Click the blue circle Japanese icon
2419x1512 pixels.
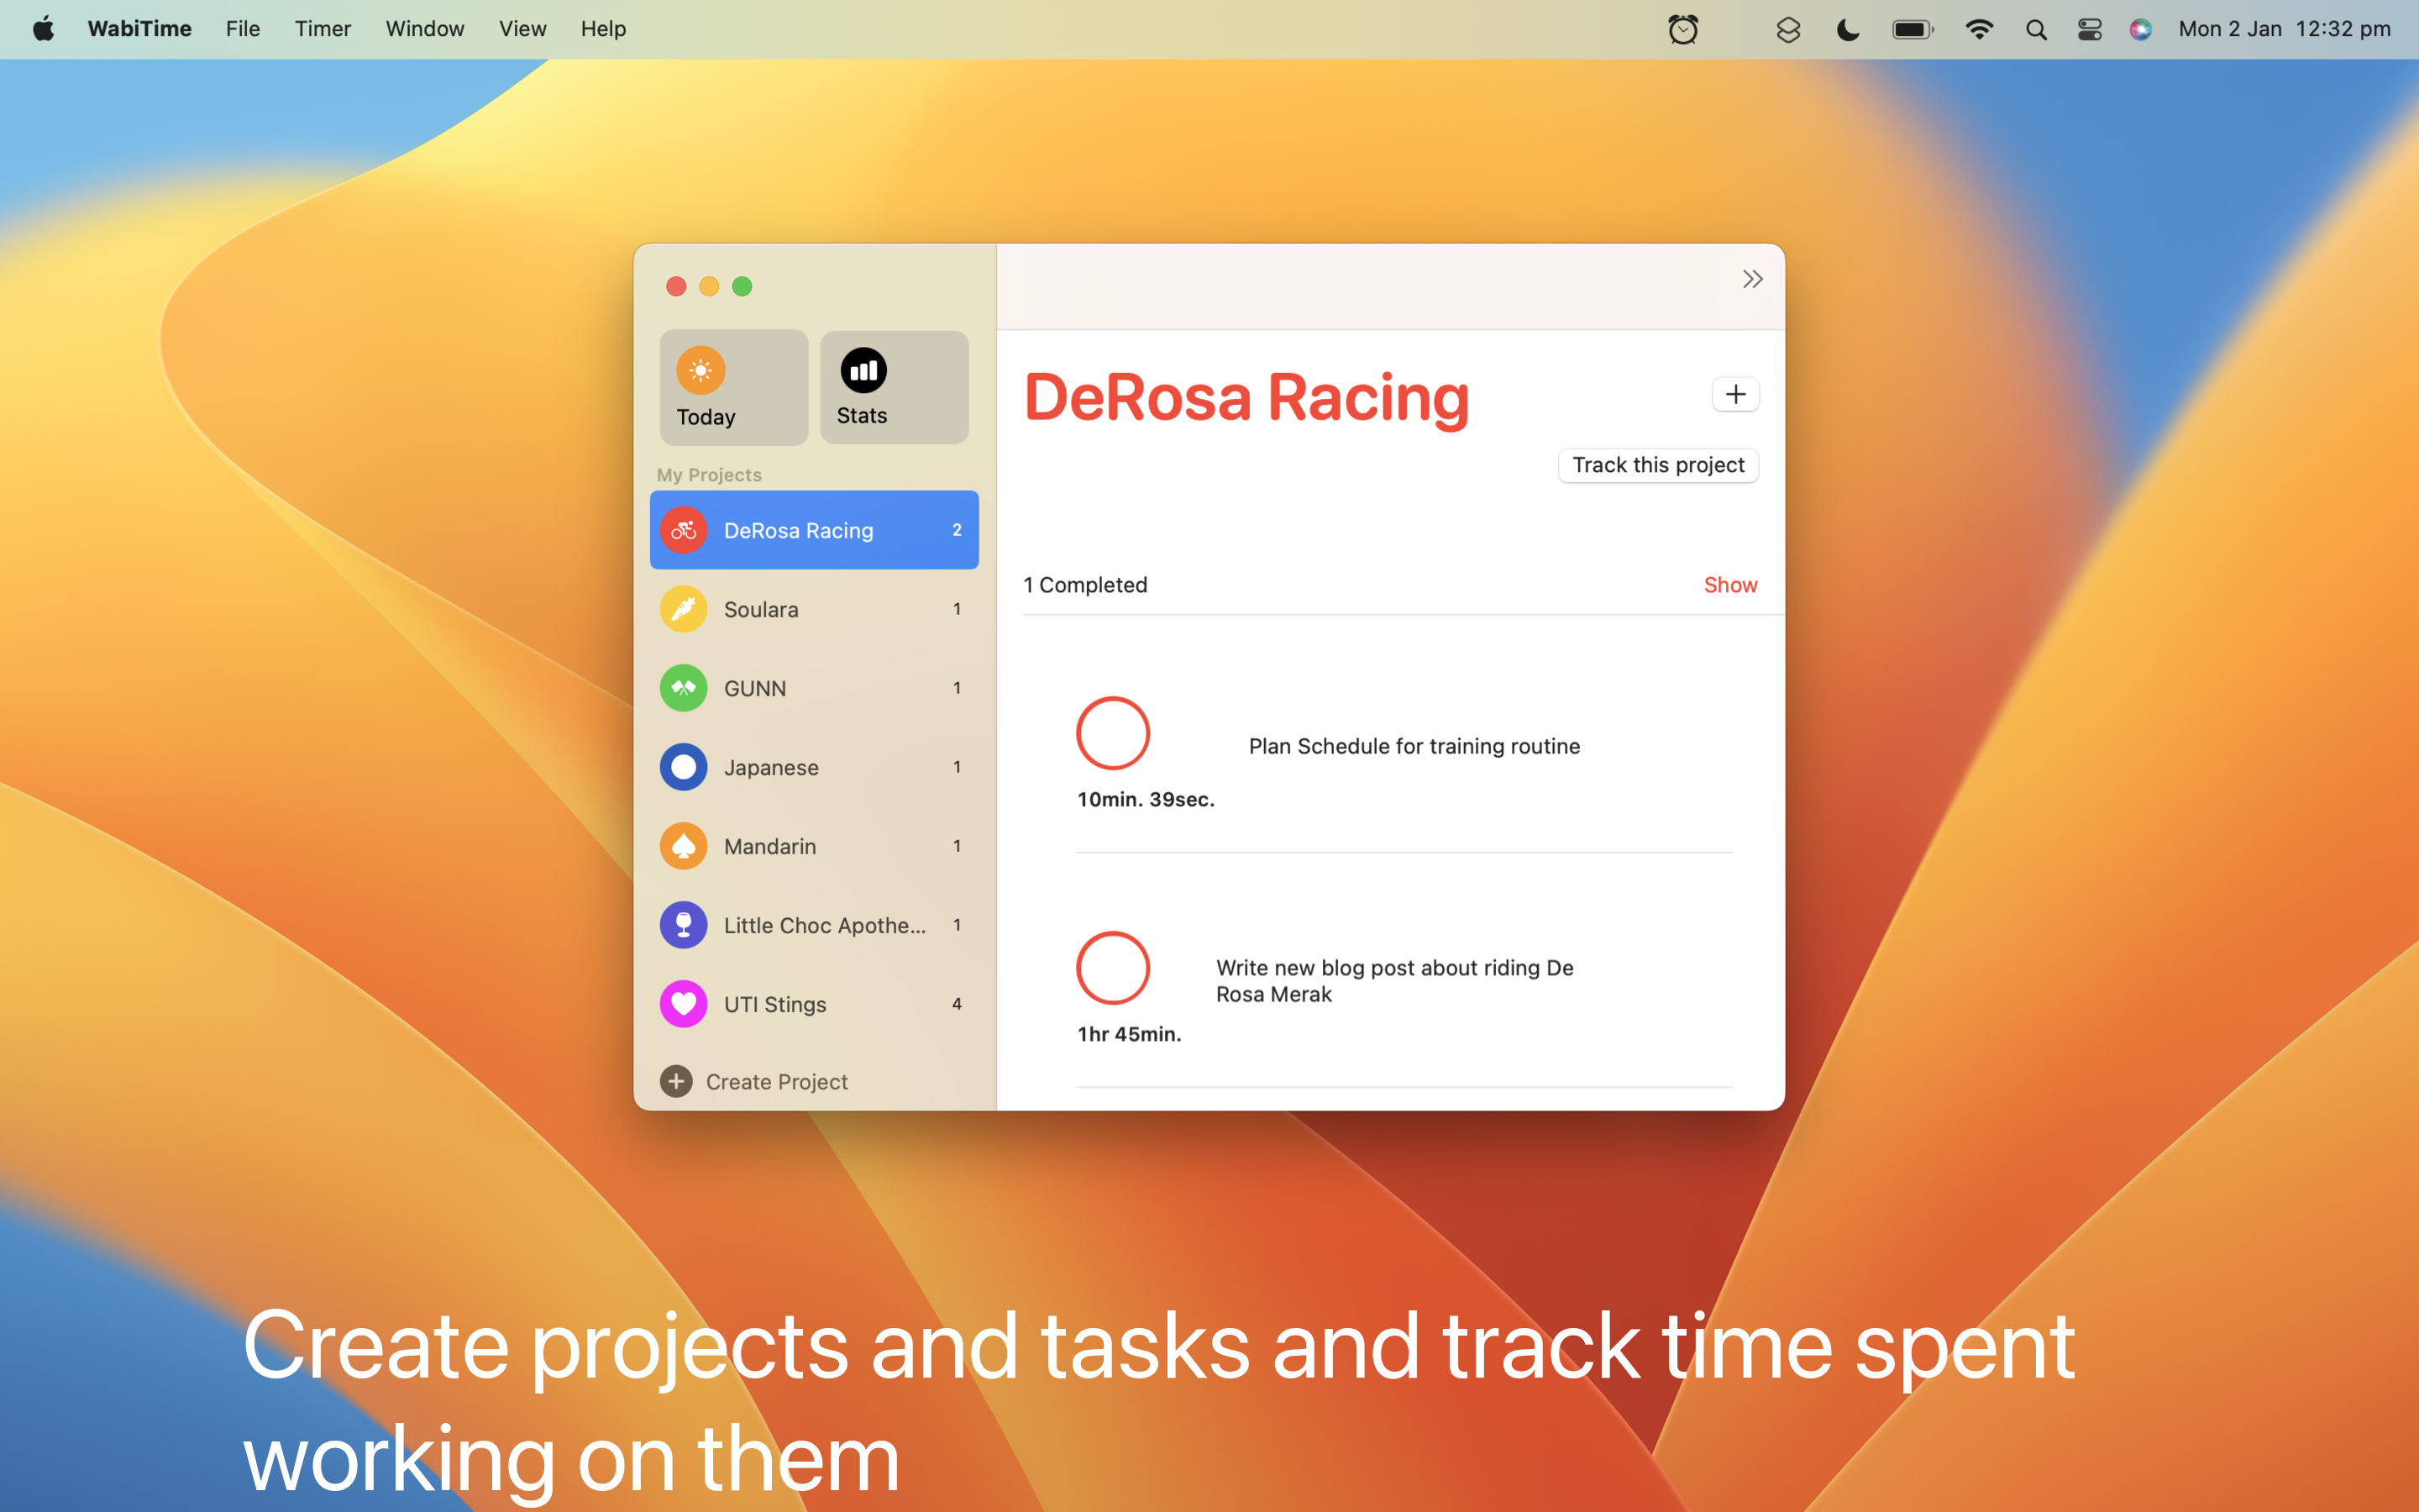pos(684,767)
